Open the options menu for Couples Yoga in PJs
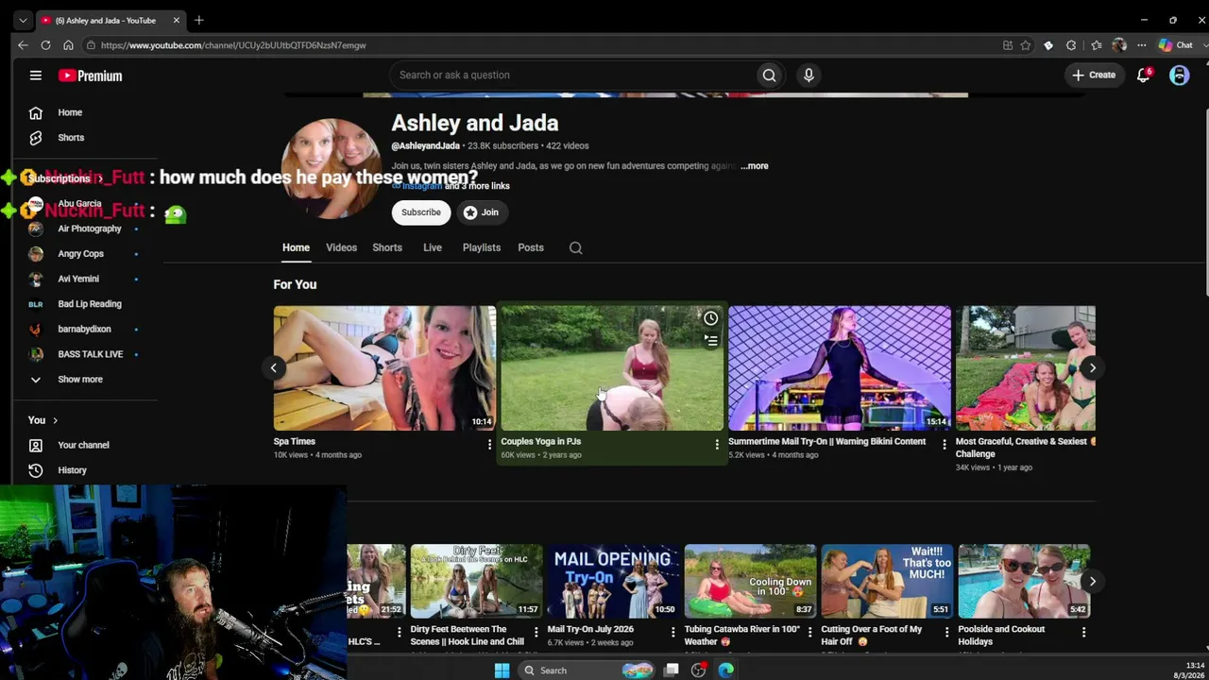This screenshot has width=1209, height=680. coord(717,444)
